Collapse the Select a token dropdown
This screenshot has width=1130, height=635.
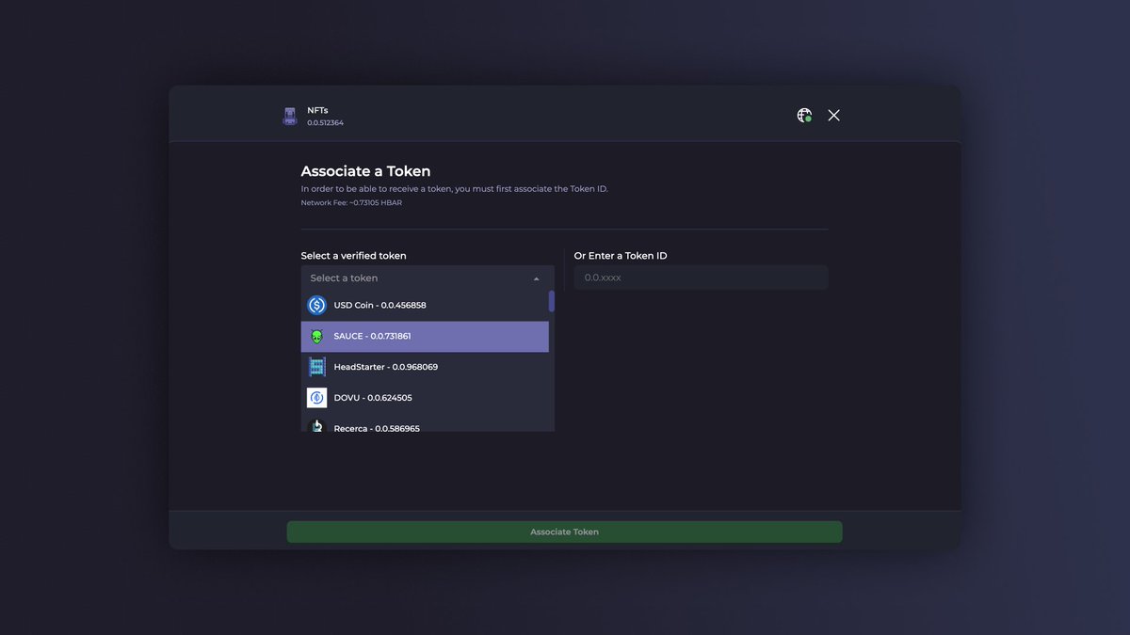(428, 278)
